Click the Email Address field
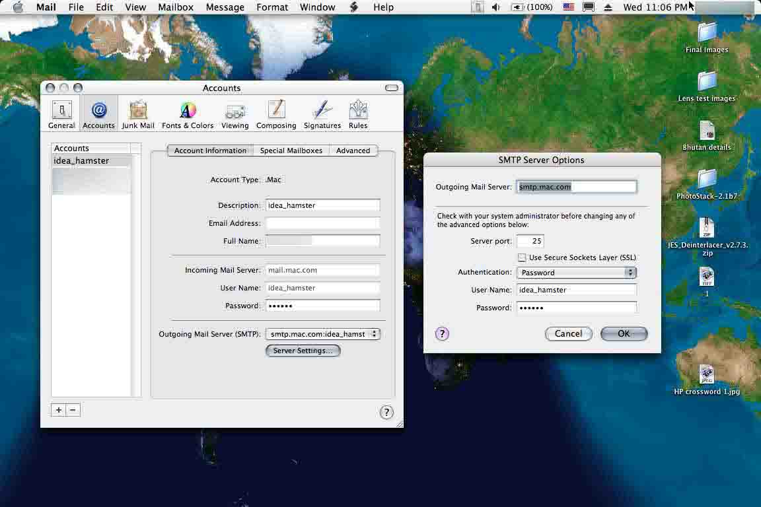The height and width of the screenshot is (507, 761). click(323, 223)
